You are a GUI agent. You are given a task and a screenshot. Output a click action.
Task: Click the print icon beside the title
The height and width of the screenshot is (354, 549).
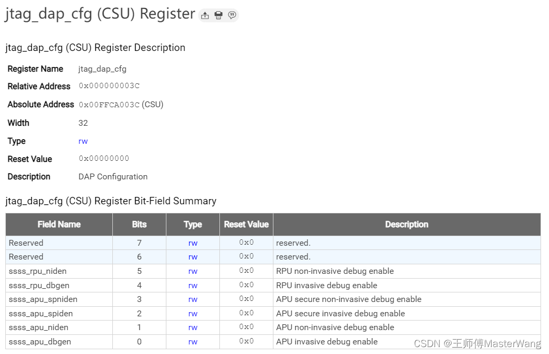218,15
